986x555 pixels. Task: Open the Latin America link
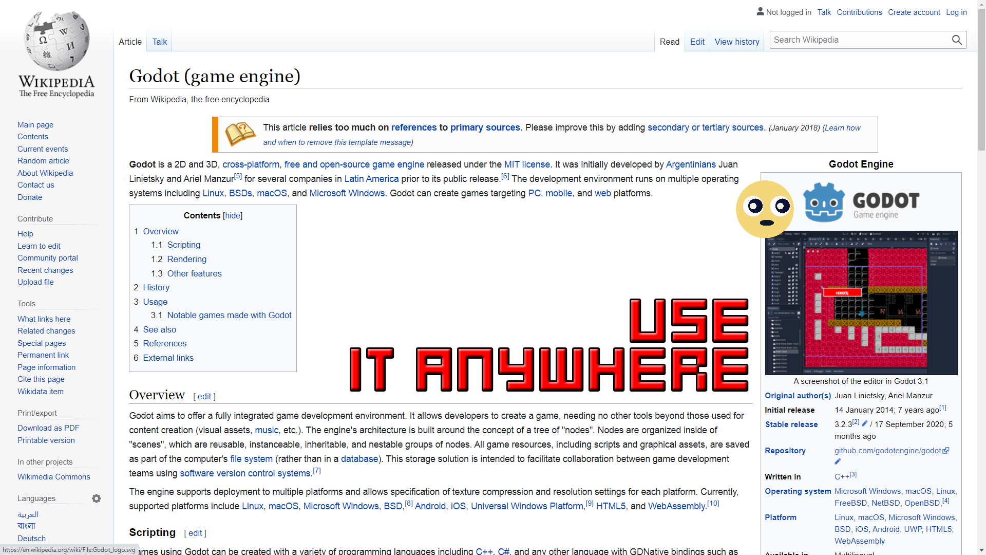click(371, 179)
